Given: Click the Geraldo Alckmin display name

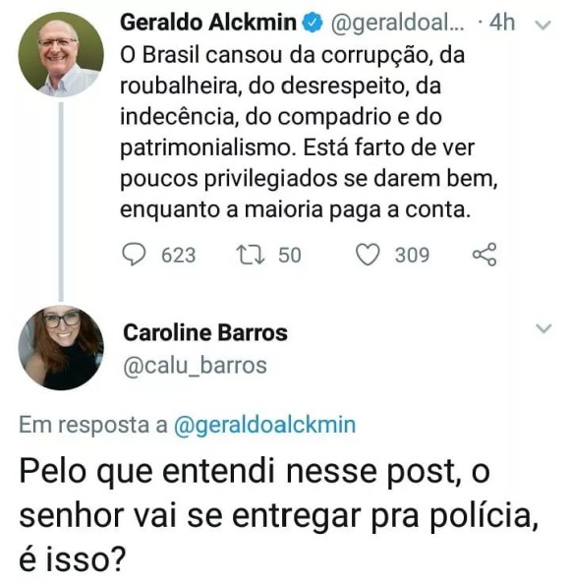Looking at the screenshot, I should tap(208, 23).
